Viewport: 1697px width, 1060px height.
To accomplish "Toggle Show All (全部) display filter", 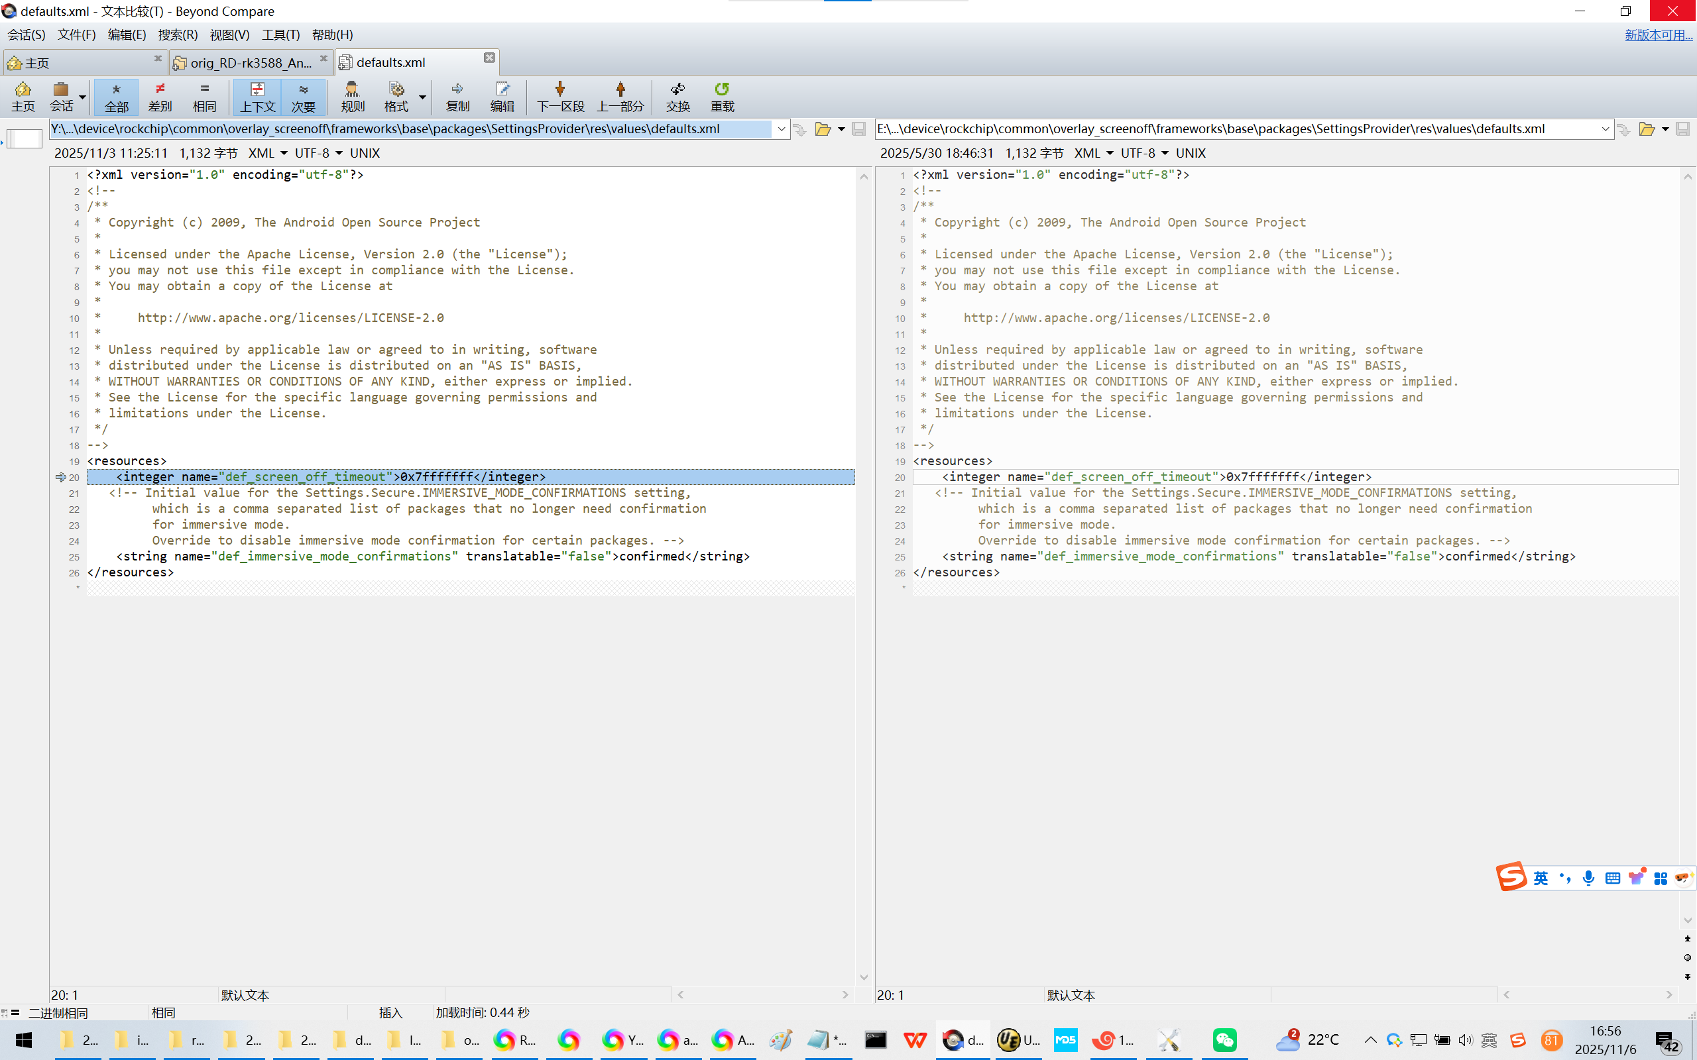I will 117,96.
